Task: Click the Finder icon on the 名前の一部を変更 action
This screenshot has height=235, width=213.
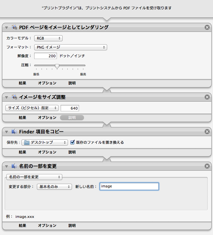Action: (x=14, y=166)
